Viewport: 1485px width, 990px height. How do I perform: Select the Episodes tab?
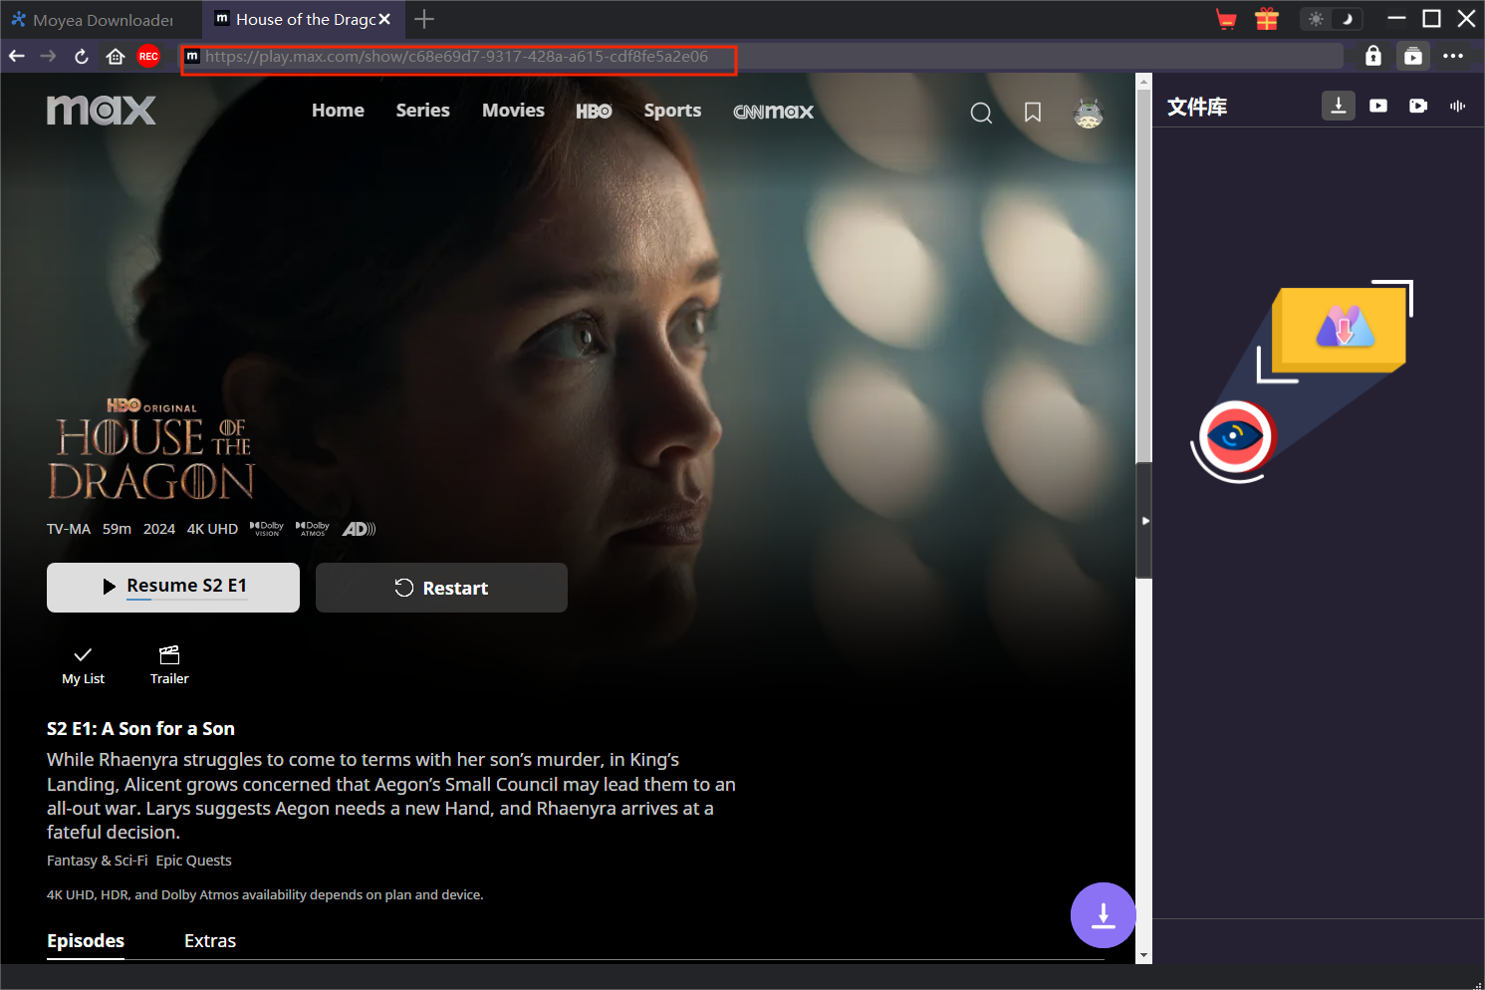click(86, 941)
